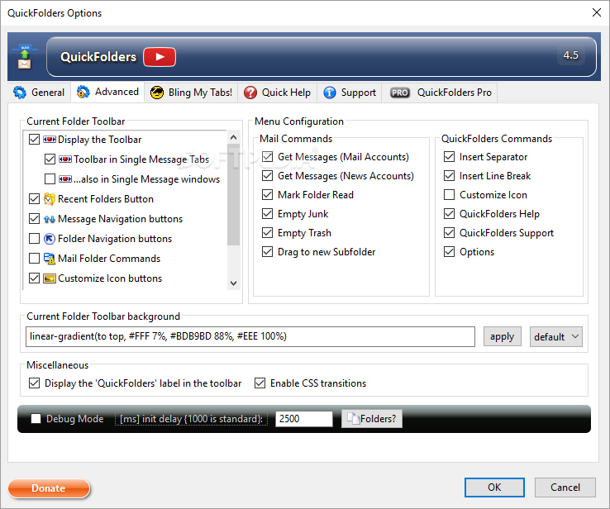Enable Mail Folder Commands checkbox
The height and width of the screenshot is (509, 610).
coord(34,258)
